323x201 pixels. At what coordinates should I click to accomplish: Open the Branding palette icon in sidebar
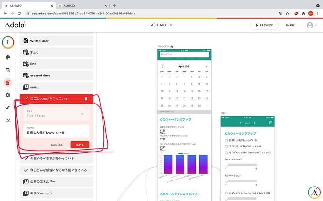[8, 57]
